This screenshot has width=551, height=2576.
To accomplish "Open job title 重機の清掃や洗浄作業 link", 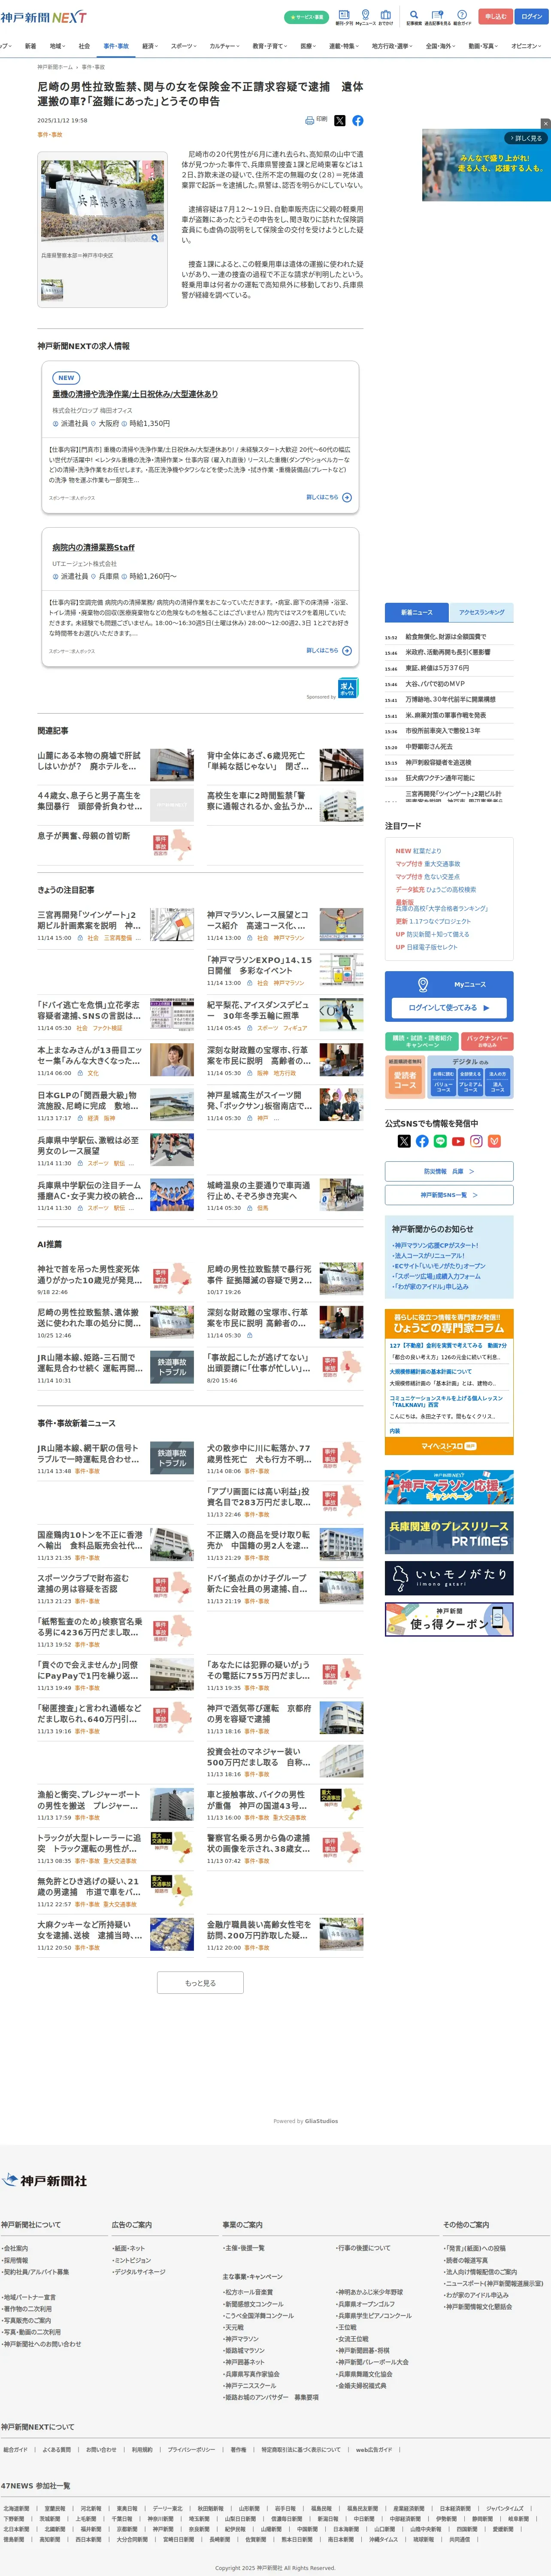I will (135, 394).
